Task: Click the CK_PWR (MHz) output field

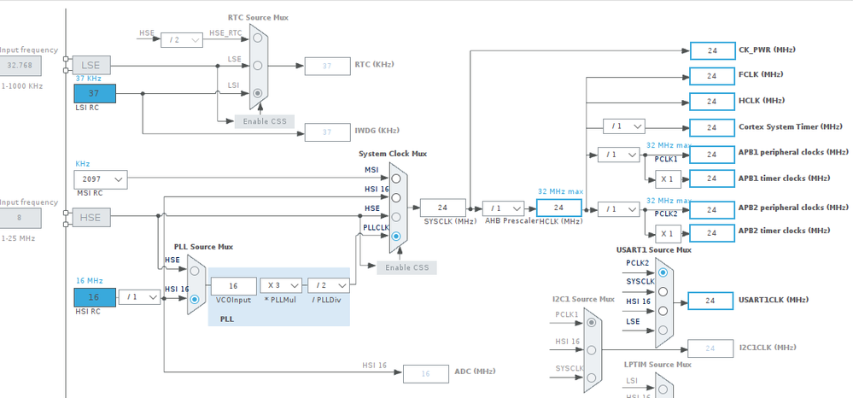Action: click(x=712, y=50)
